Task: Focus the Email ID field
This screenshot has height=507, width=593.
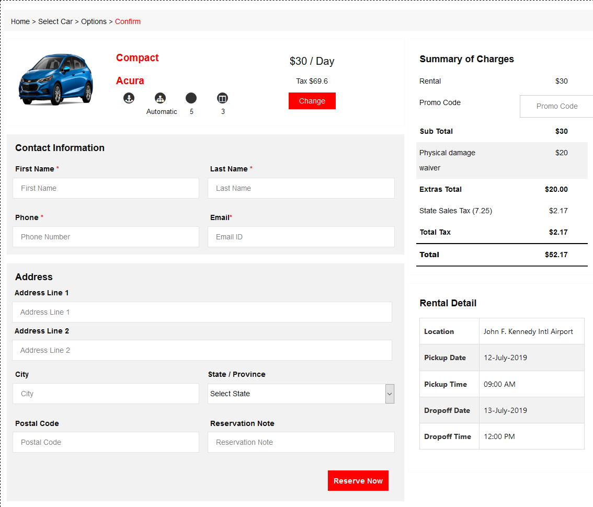Action: [301, 237]
